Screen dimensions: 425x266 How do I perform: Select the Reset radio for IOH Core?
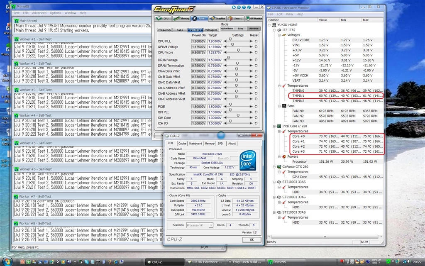coord(256,118)
